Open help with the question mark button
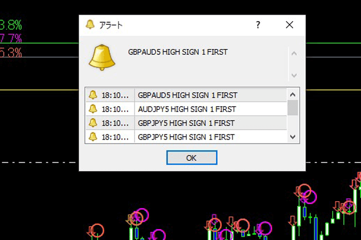This screenshot has height=240, width=361. point(258,25)
